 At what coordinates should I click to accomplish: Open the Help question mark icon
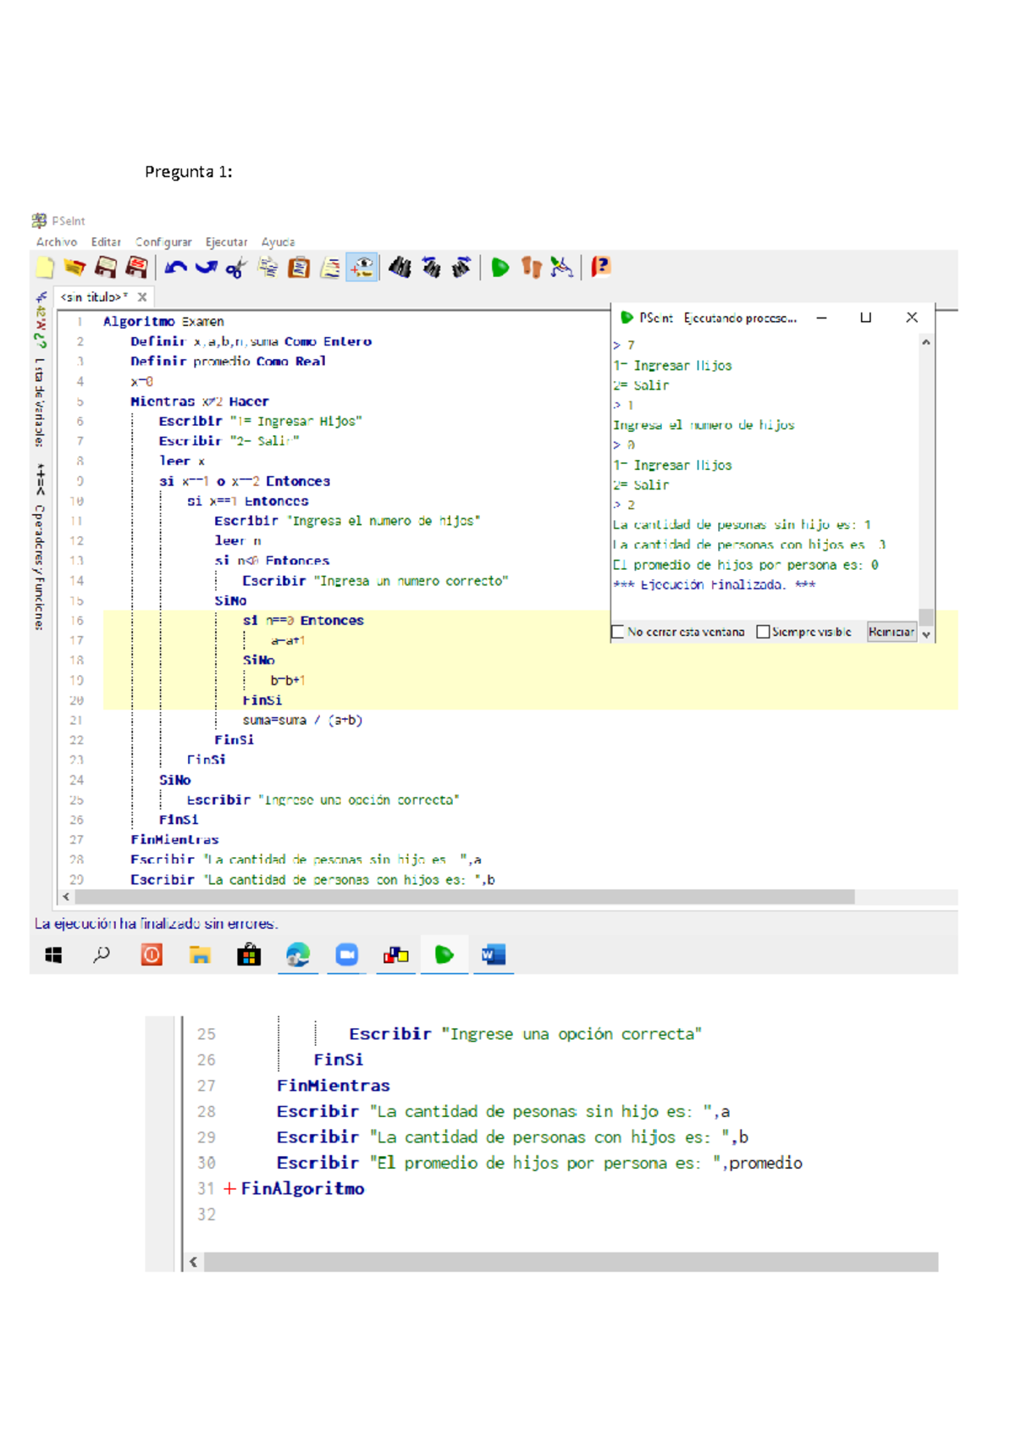(x=600, y=268)
